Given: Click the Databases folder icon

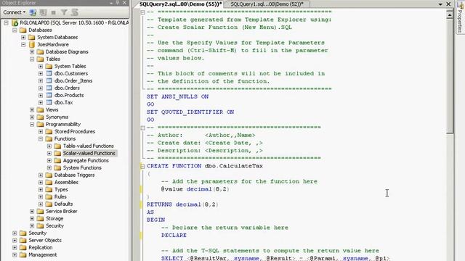Looking at the screenshot, I should pyautogui.click(x=23, y=30).
